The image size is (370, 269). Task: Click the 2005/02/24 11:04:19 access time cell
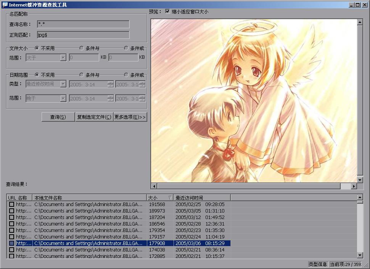click(200, 237)
